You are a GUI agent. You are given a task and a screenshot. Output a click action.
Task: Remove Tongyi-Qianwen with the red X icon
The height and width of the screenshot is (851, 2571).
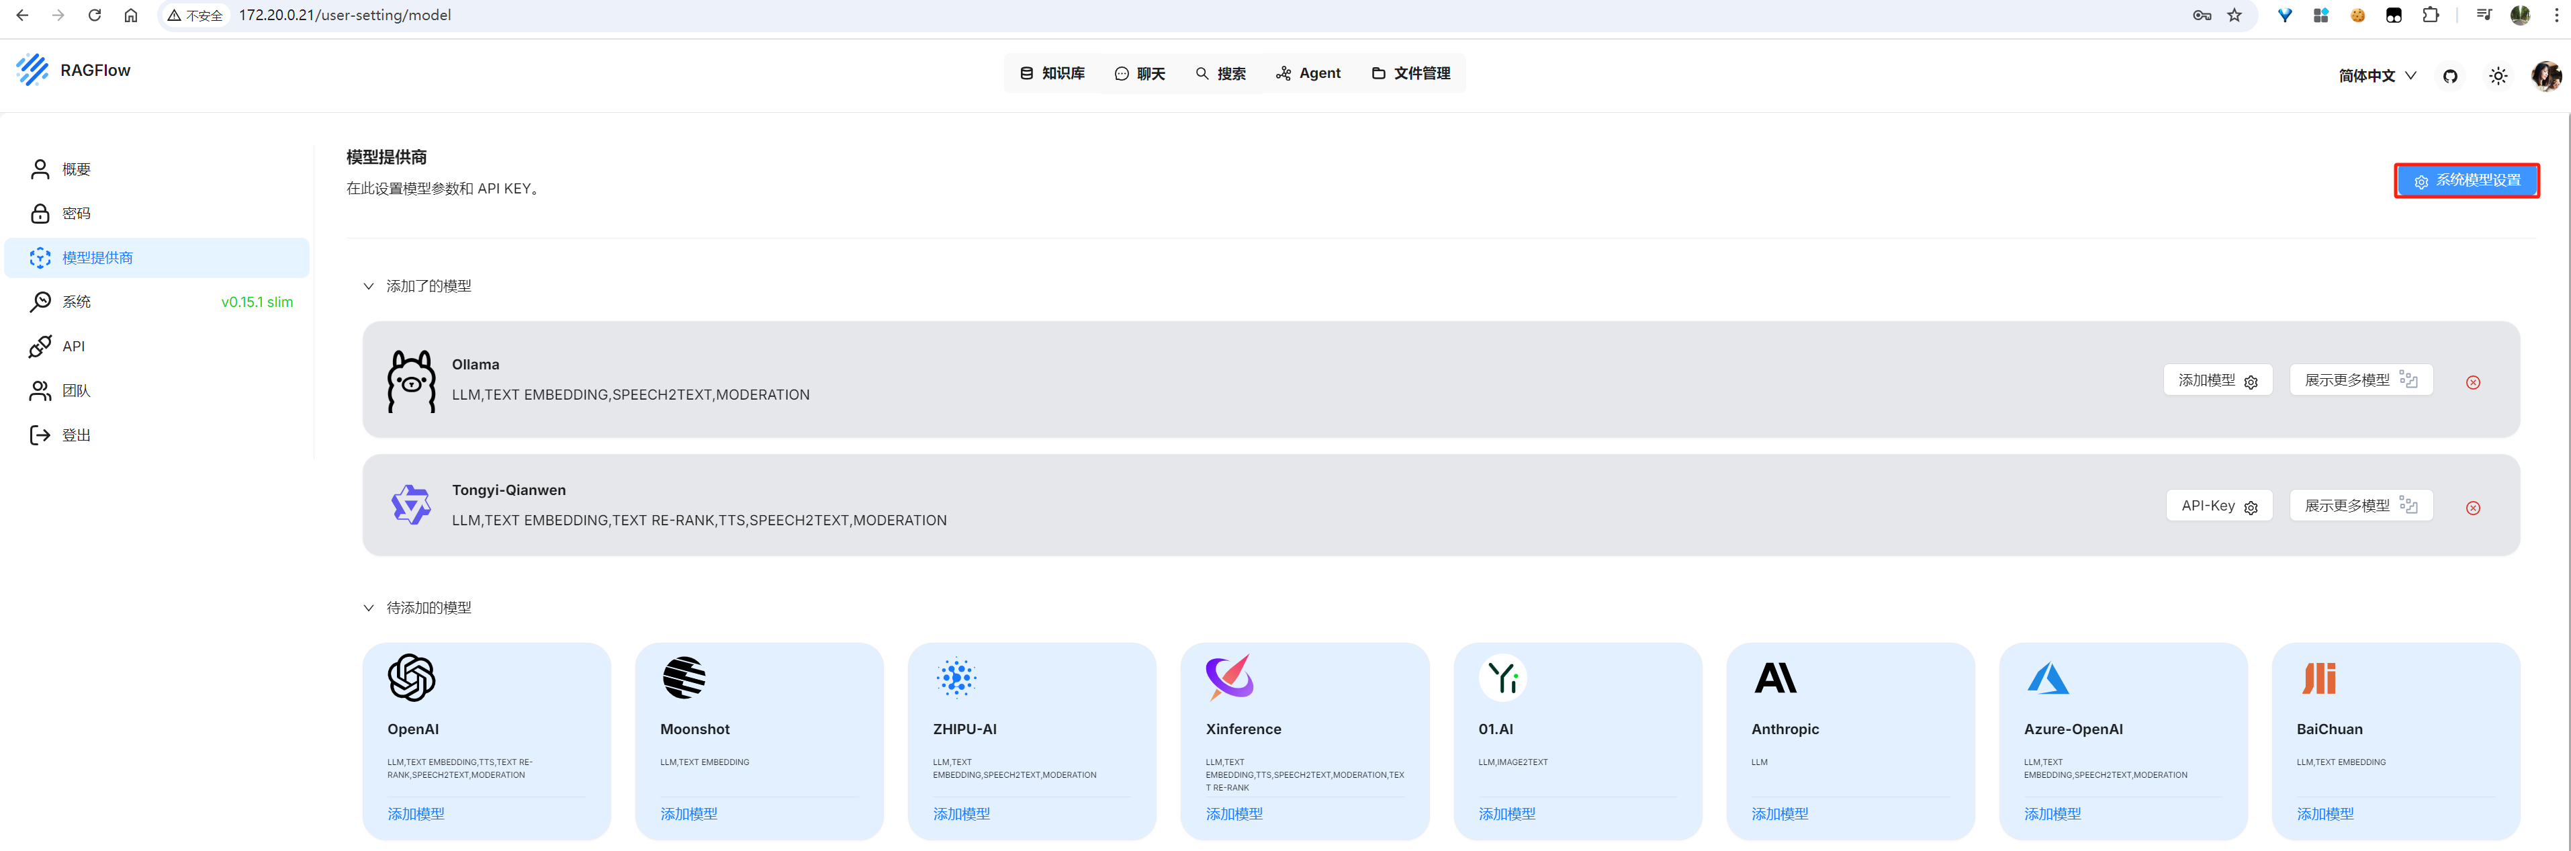click(x=2472, y=508)
